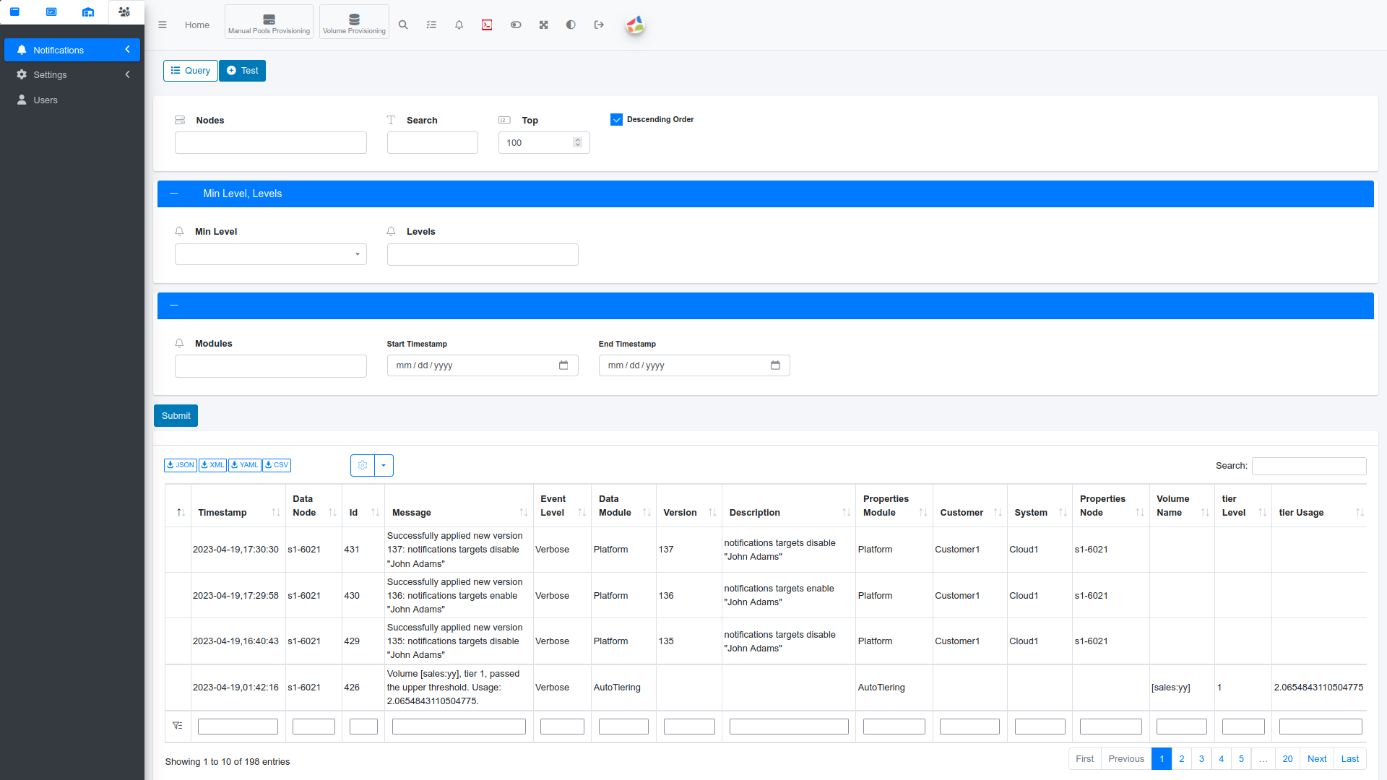Image resolution: width=1387 pixels, height=780 pixels.
Task: Toggle fullscreen with the expand arrows icon
Action: (x=543, y=25)
